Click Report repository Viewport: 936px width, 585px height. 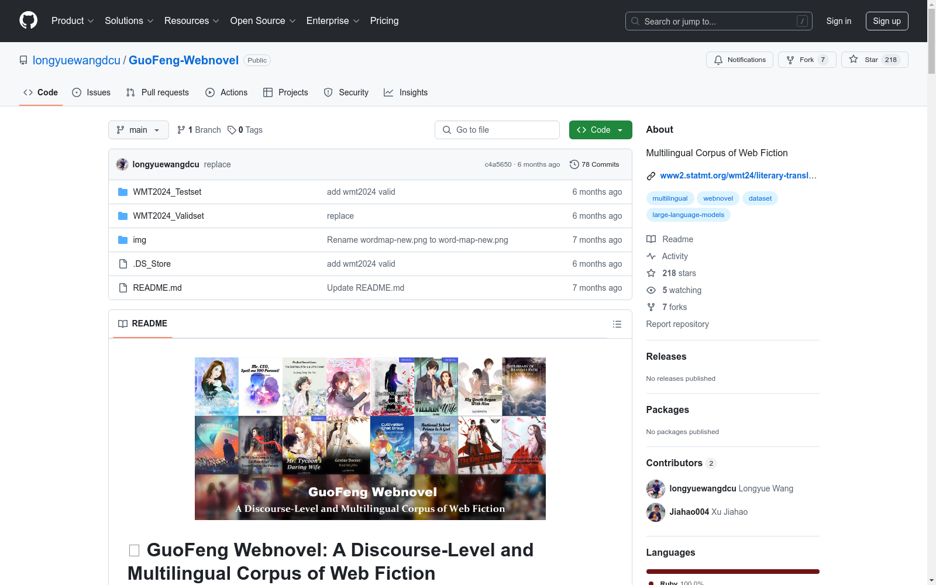coord(677,324)
